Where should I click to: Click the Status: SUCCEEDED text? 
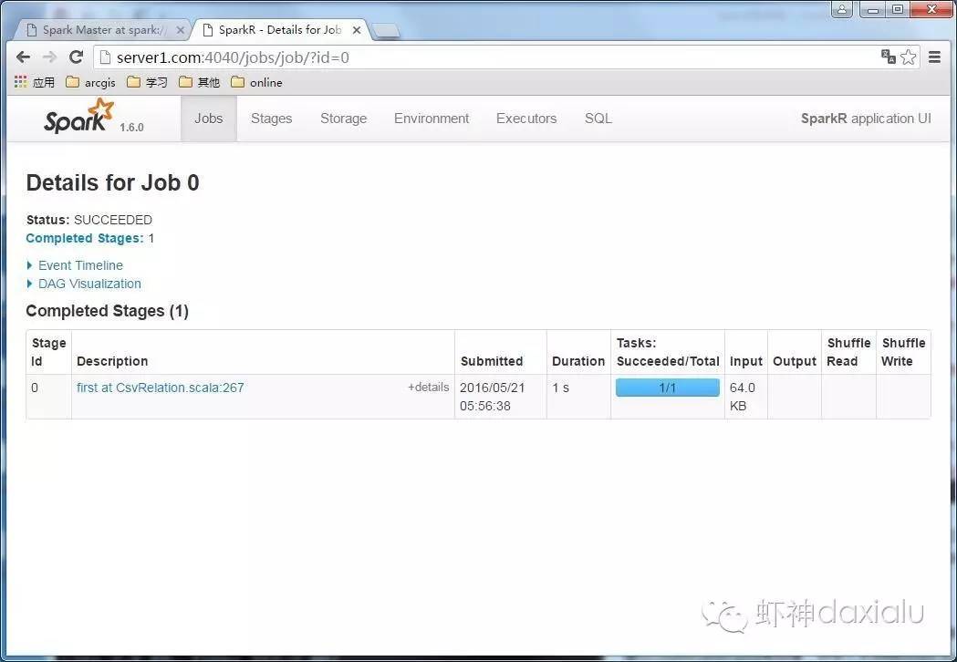89,220
